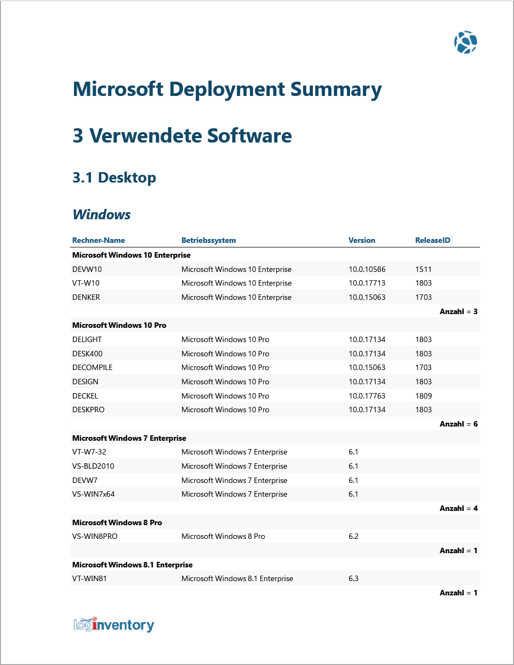Click the Version column header

[x=362, y=240]
